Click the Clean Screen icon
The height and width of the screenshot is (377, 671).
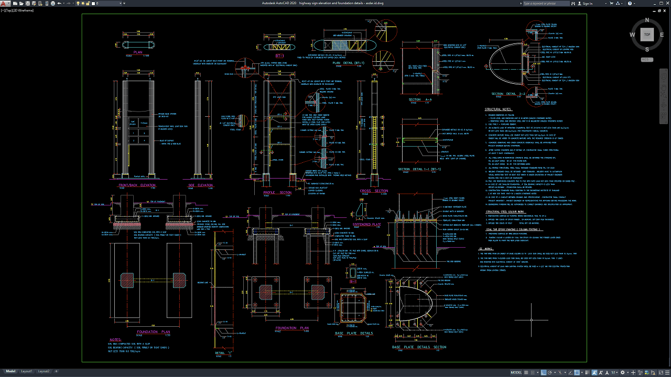(661, 373)
